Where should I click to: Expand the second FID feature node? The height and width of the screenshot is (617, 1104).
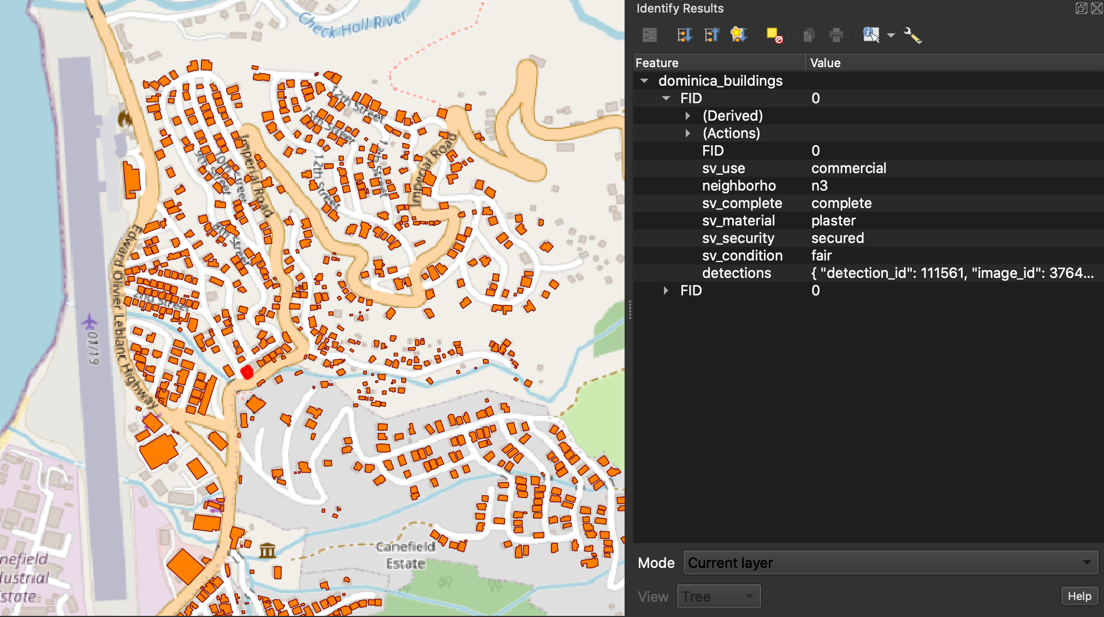tap(666, 290)
